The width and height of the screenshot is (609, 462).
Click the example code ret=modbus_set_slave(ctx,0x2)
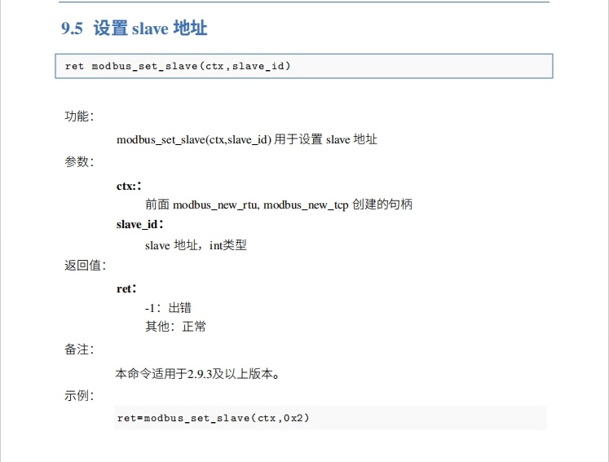[x=214, y=418]
